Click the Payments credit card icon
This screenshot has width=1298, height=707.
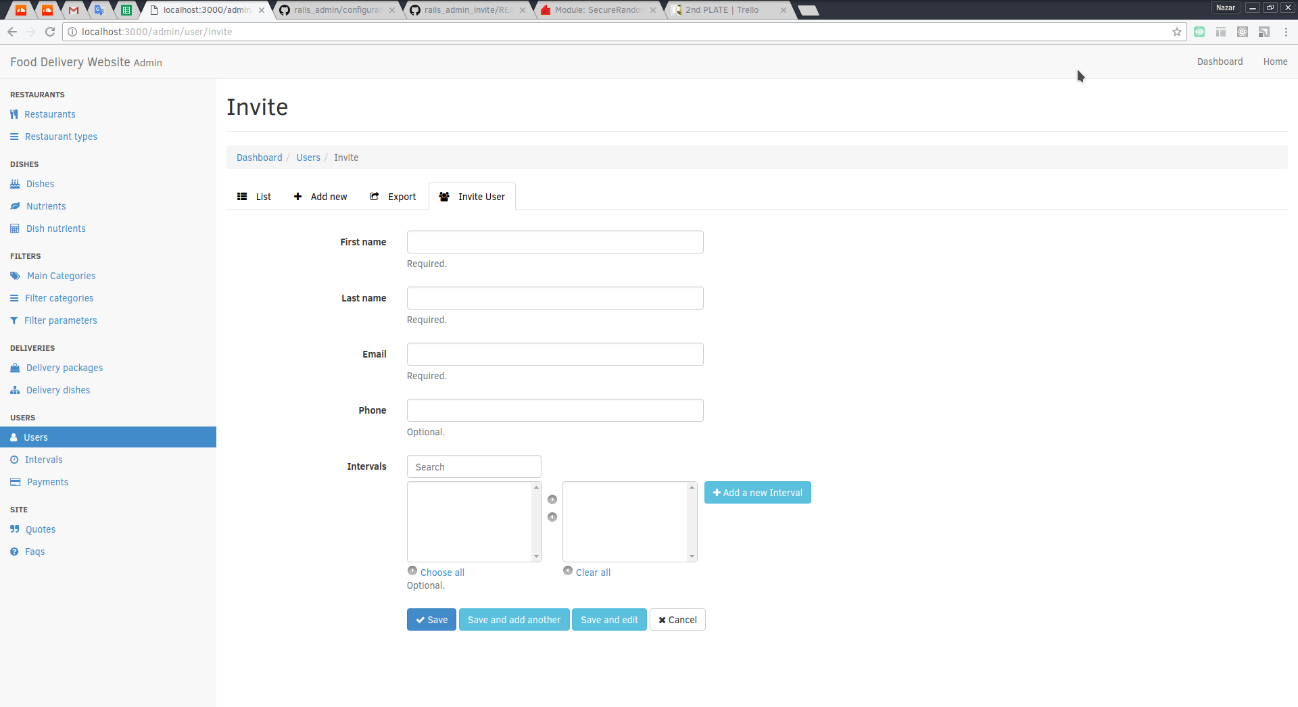pos(16,482)
